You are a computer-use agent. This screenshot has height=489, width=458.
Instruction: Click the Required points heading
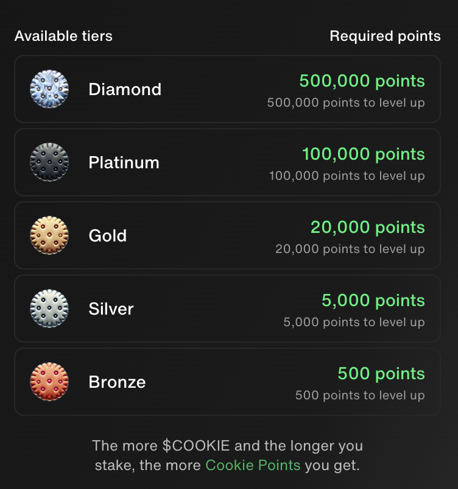click(385, 36)
